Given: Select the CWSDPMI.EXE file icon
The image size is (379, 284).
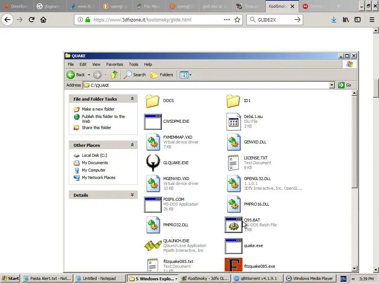Looking at the screenshot, I should (x=153, y=122).
